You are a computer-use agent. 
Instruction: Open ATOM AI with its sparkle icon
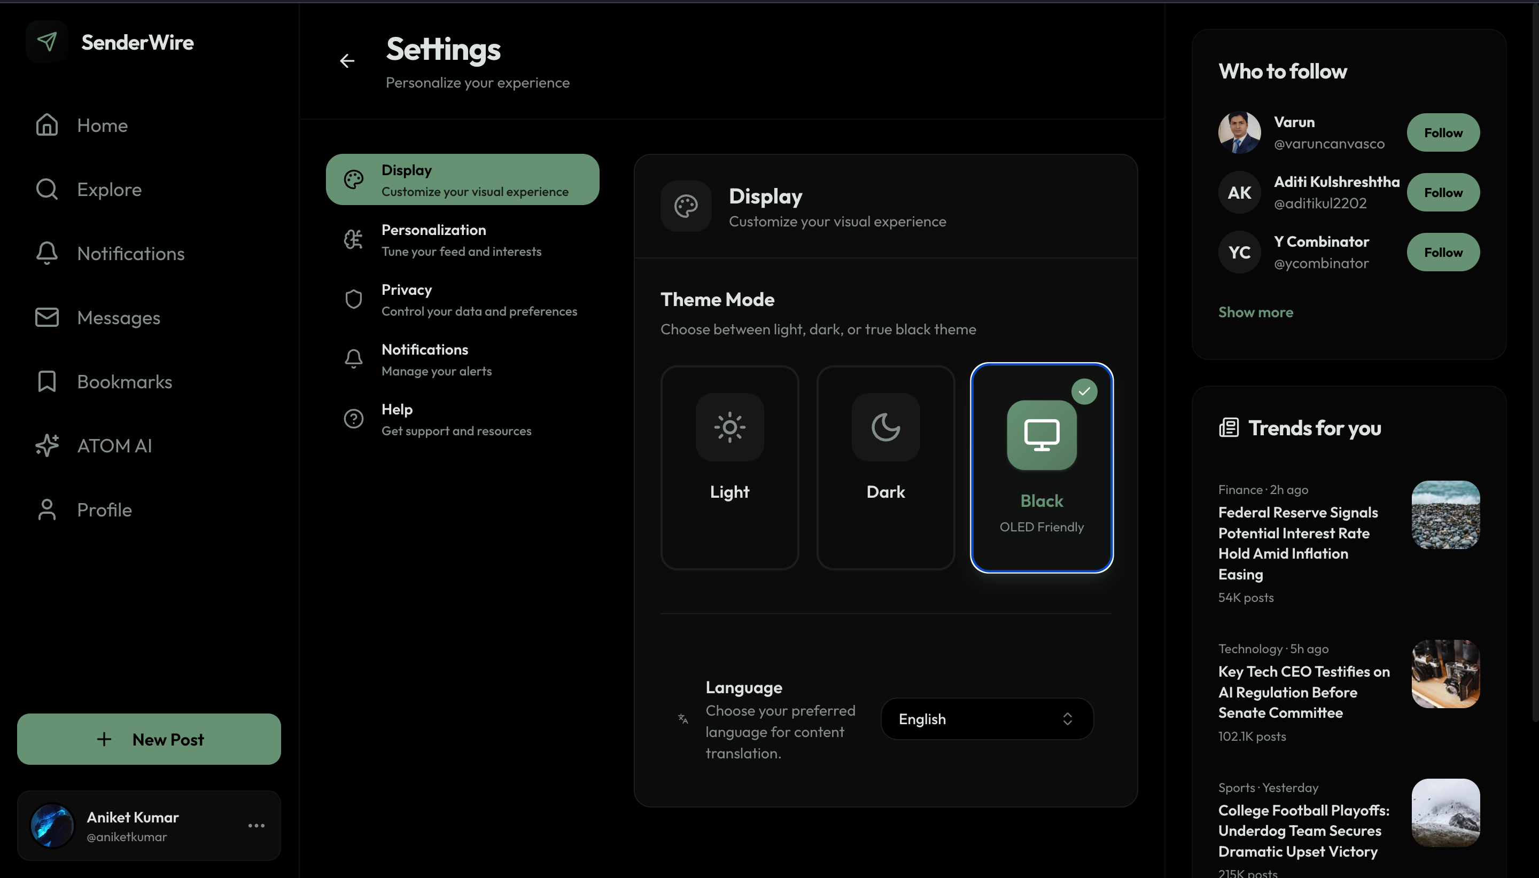click(46, 445)
